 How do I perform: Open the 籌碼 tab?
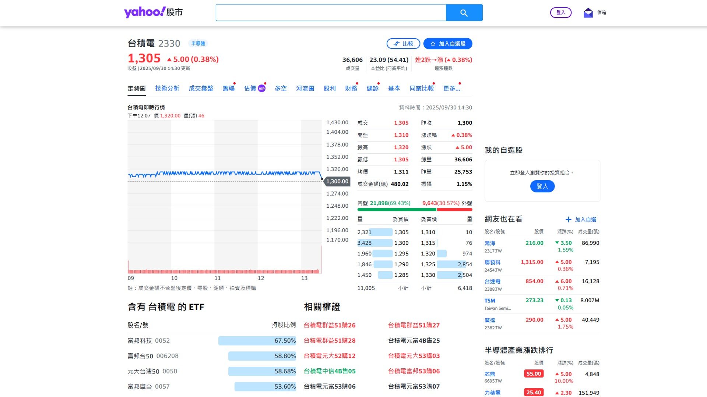[x=229, y=89]
